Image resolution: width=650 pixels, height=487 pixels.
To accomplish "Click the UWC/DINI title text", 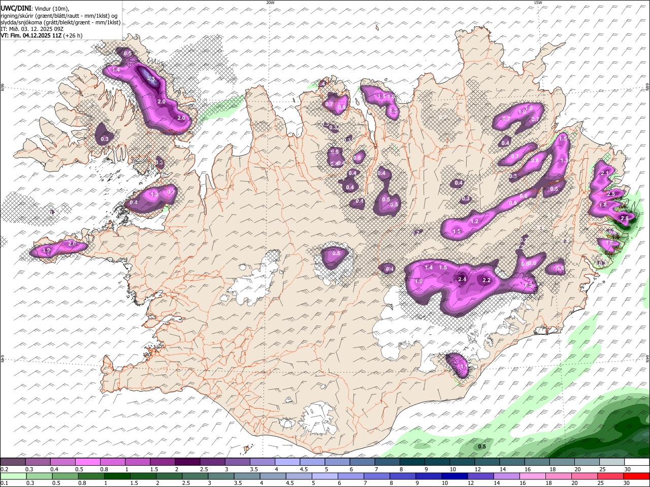I will (15, 9).
